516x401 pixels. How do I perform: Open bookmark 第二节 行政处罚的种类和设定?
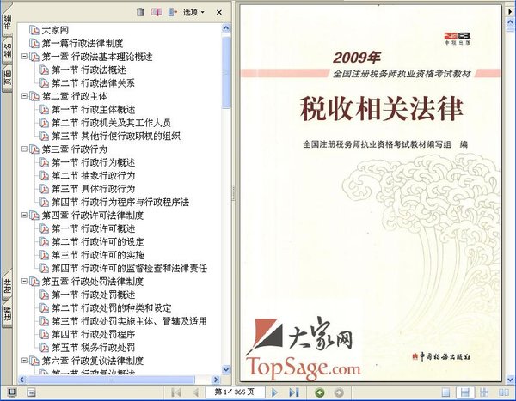(x=111, y=307)
